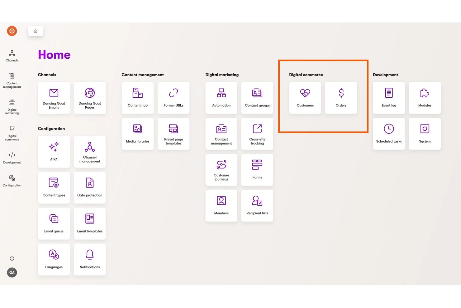The height and width of the screenshot is (308, 461).
Task: Open the Email queue tile
Action: 54,223
